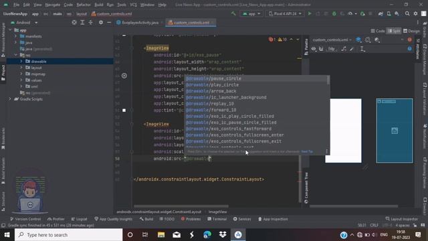The image size is (428, 241).
Task: Open the Refactor menu
Action: point(84,5)
